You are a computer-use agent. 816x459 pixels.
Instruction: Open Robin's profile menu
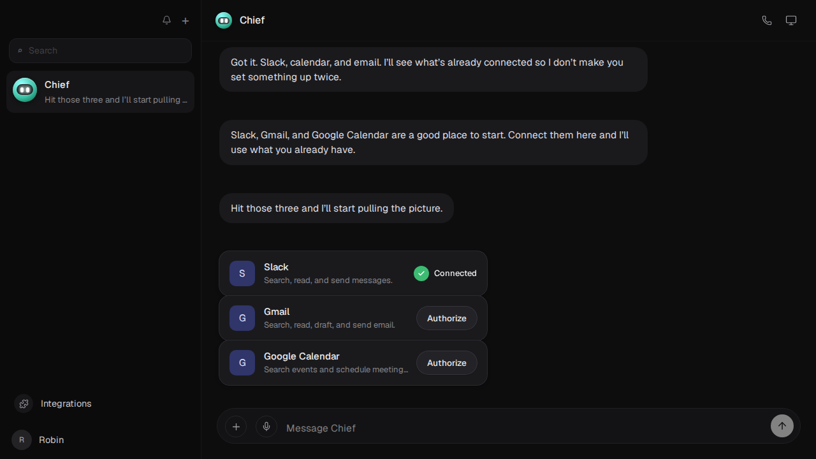point(38,440)
